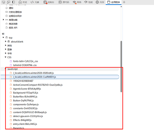Screen dimensions: 154x130
Task: Open ActiveConsentCompact-RS5TB2VD-DuoOykBx.js
Action: pyautogui.click(x=38, y=85)
